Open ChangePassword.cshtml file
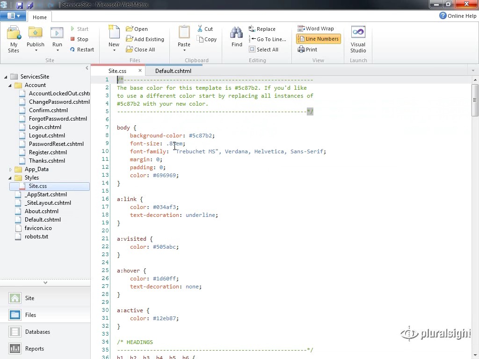479x359 pixels. [x=59, y=102]
